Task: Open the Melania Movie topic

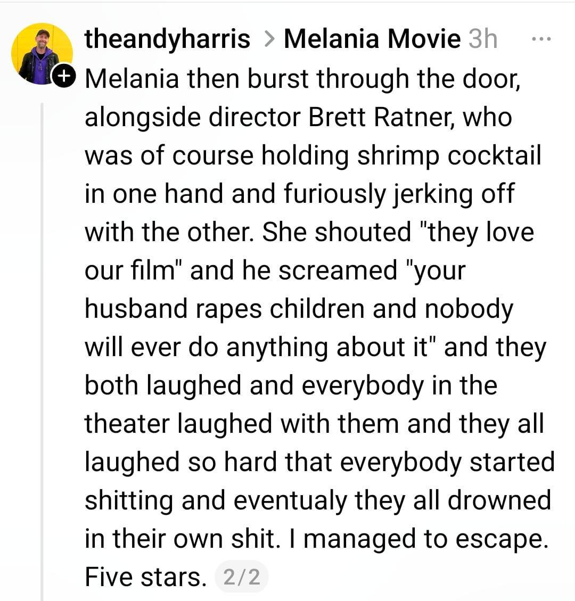Action: click(372, 39)
